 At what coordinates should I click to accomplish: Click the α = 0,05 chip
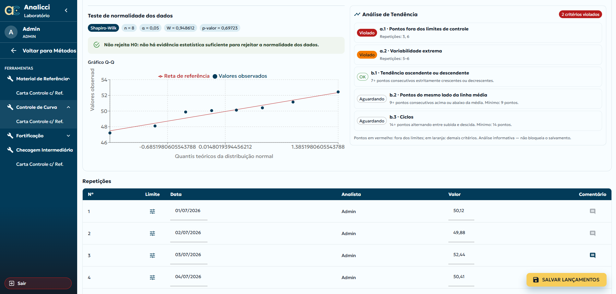point(150,28)
